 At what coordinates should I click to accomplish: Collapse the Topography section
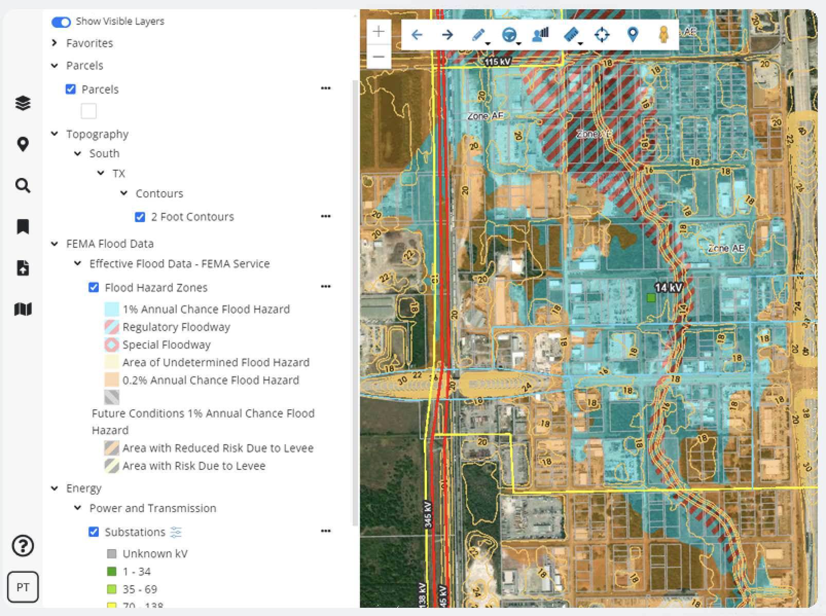tap(53, 134)
